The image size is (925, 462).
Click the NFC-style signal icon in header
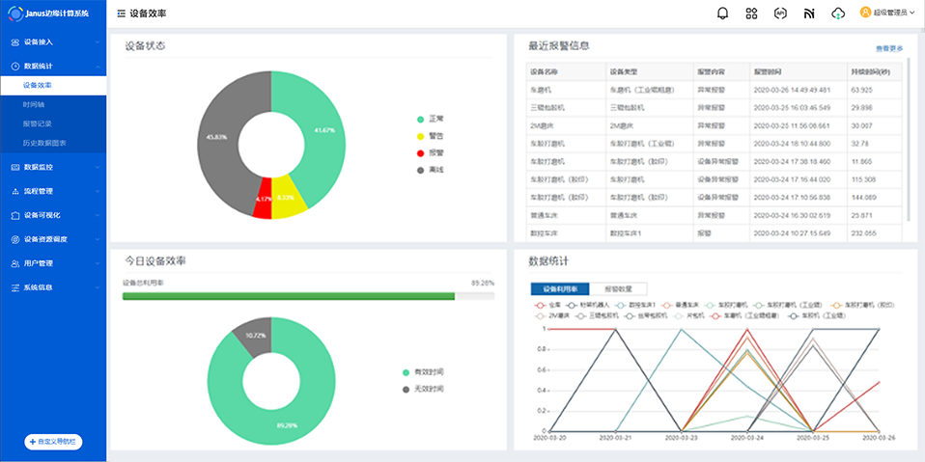[x=809, y=14]
